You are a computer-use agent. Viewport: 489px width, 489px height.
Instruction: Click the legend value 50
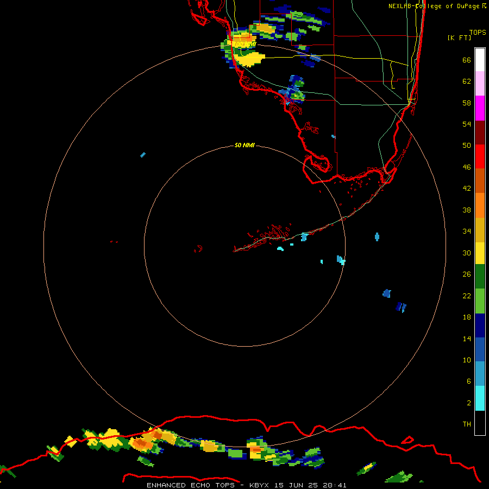(467, 146)
